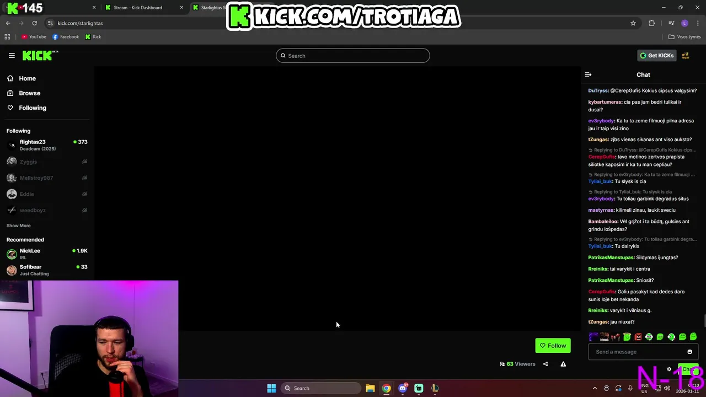Open Zyggis offline channel

click(47, 162)
